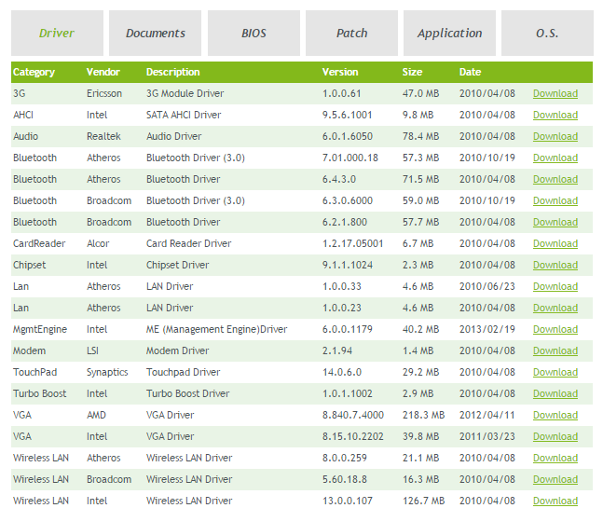Download Atheros LAN Driver version 1.0.0.23
The width and height of the screenshot is (603, 522).
[555, 309]
